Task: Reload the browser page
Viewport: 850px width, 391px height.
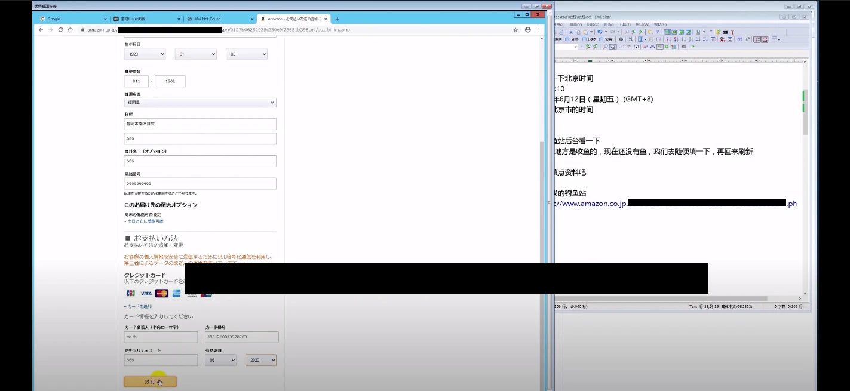Action: coord(60,29)
